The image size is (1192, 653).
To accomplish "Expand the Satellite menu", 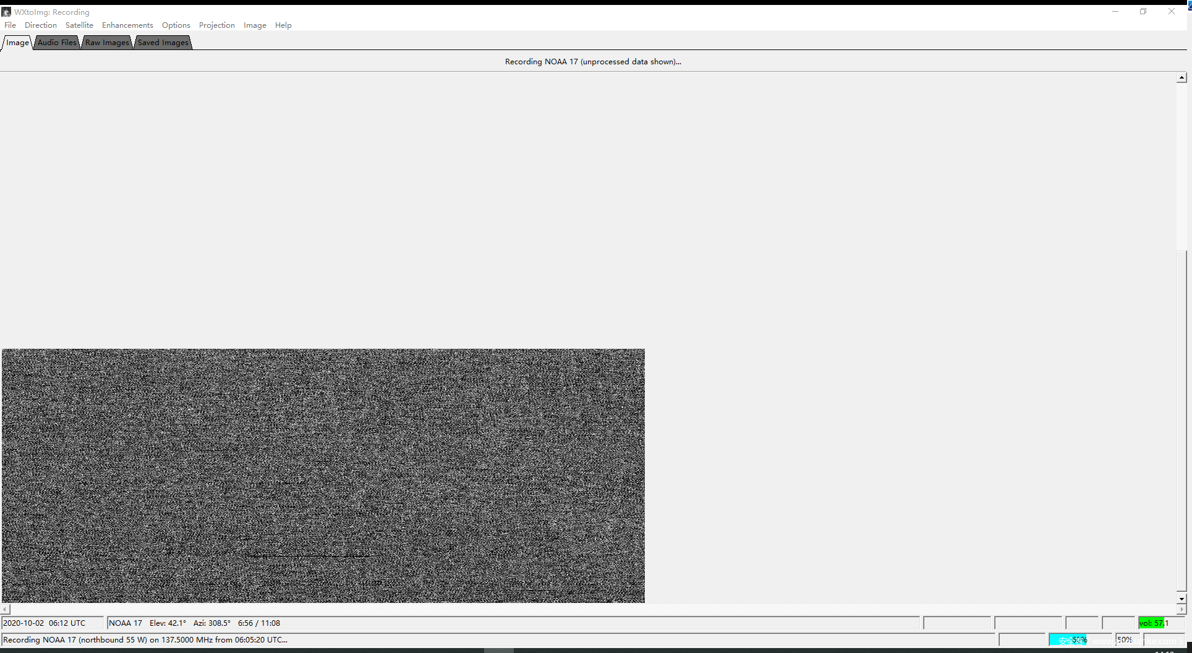I will [x=79, y=25].
